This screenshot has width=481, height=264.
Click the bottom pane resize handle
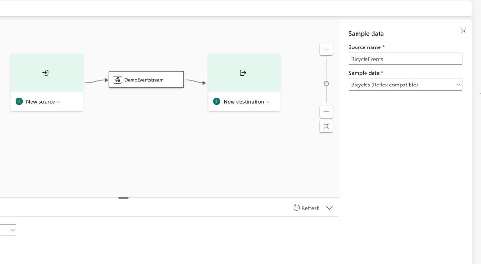124,198
